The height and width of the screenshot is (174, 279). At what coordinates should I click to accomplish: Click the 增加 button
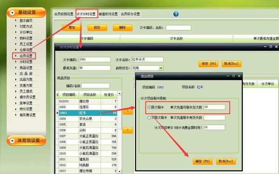click(x=72, y=28)
